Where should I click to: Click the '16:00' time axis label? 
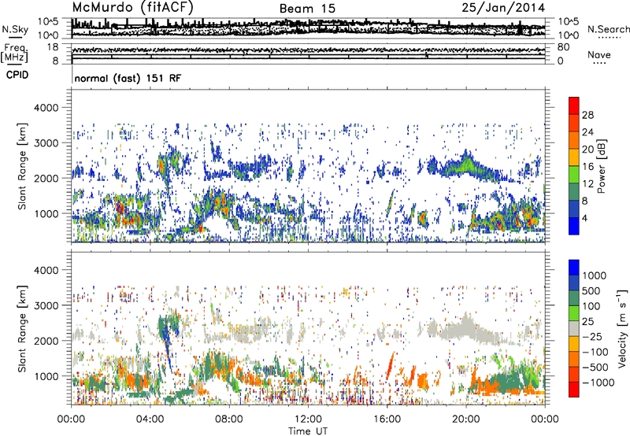pos(387,419)
